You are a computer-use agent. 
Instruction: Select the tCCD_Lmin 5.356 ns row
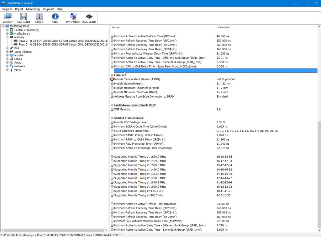tap(214, 67)
